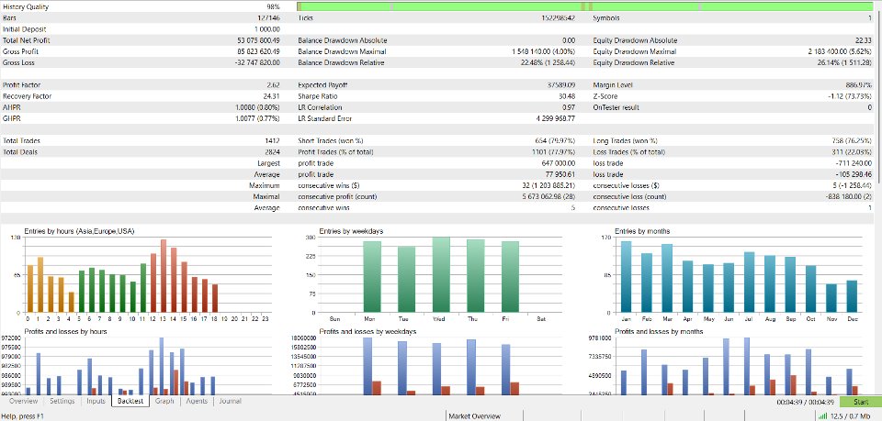Click the Recovery Factor value 24.31
Screen dimensions: 882x421
click(272, 96)
